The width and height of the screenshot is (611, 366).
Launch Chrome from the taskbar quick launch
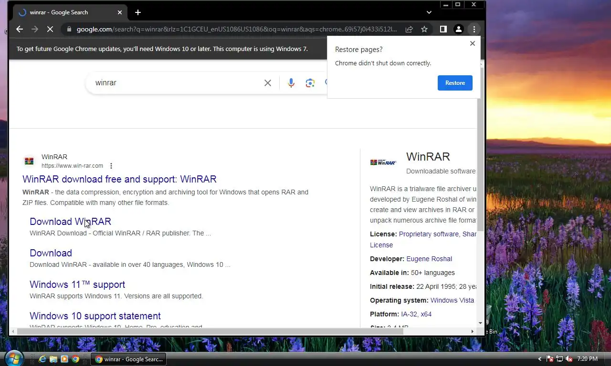tap(75, 359)
